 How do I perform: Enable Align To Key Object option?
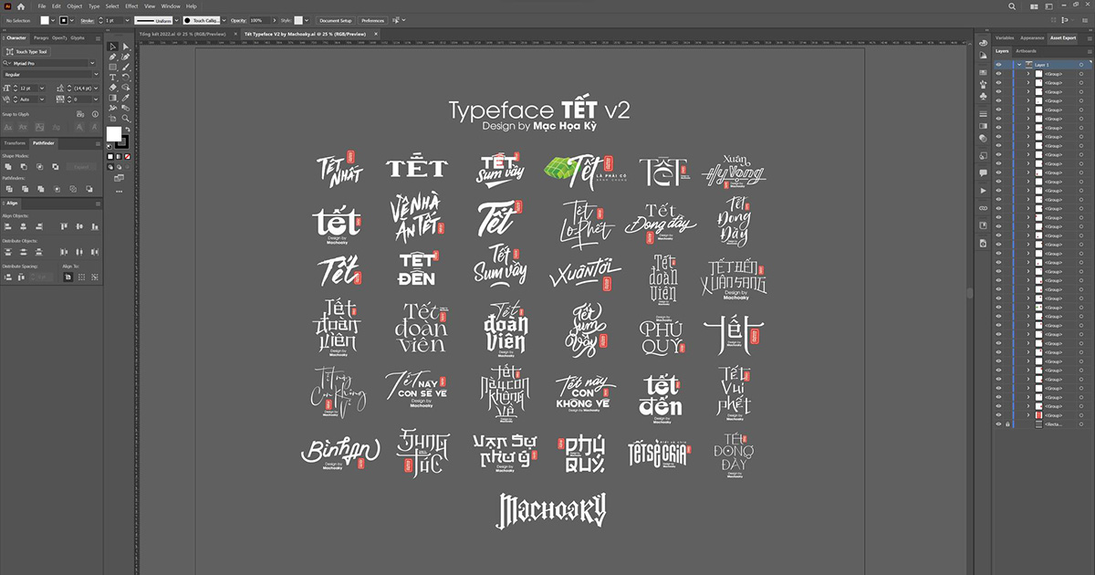[x=95, y=277]
